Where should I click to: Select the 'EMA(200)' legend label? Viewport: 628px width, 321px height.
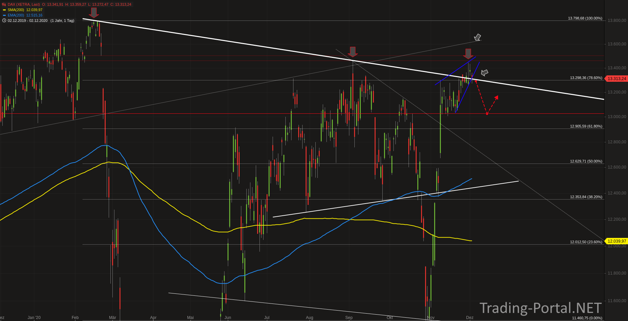click(x=16, y=15)
